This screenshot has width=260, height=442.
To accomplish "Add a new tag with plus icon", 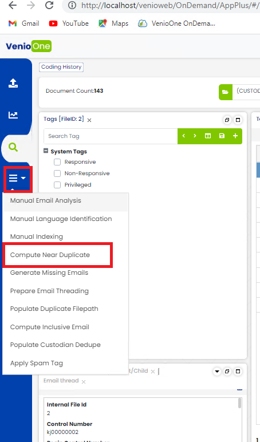I will (235, 136).
